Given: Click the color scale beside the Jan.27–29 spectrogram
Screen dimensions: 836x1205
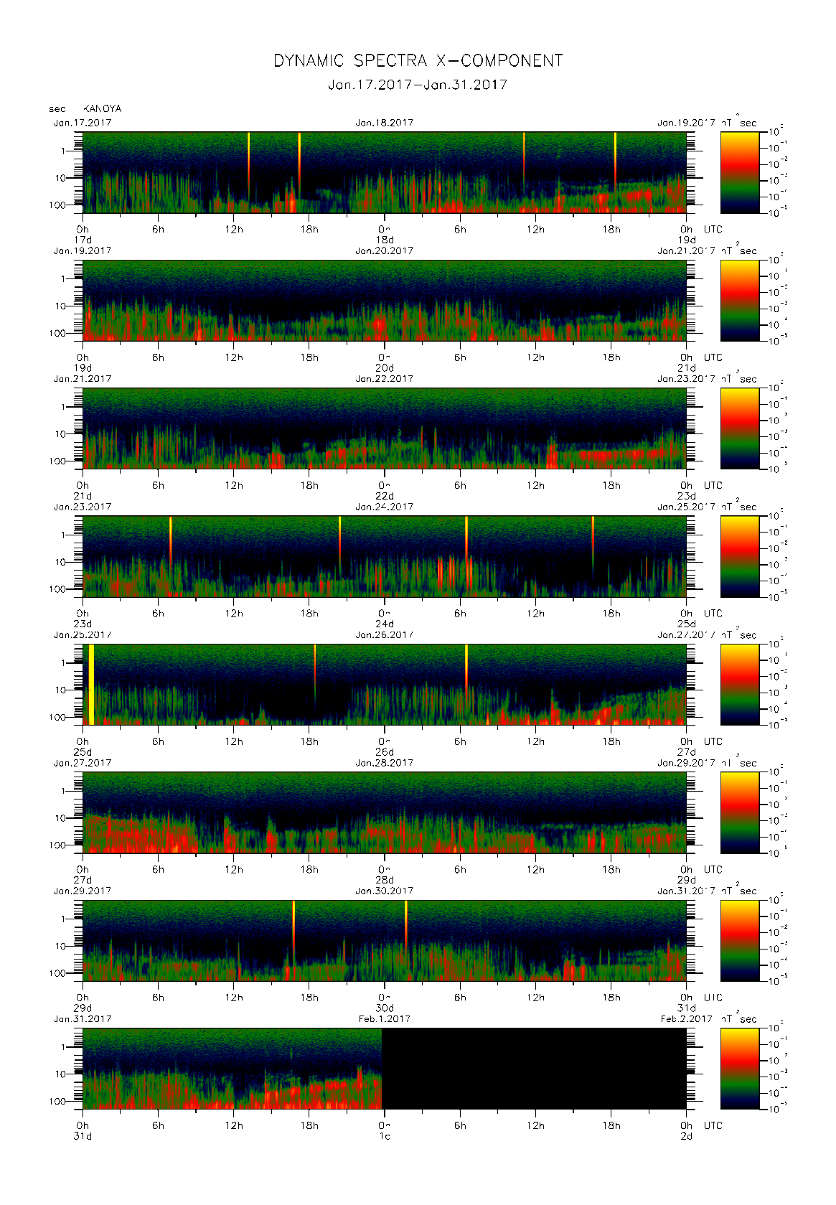Looking at the screenshot, I should click(x=740, y=812).
